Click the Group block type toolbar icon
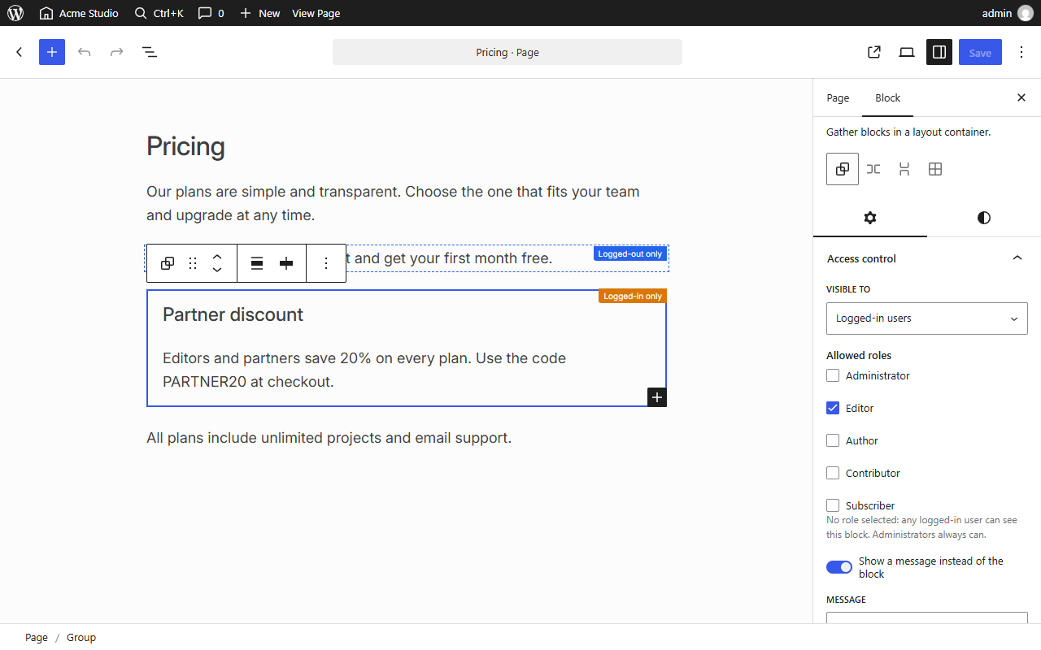Viewport: 1041px width, 650px height. pyautogui.click(x=168, y=263)
